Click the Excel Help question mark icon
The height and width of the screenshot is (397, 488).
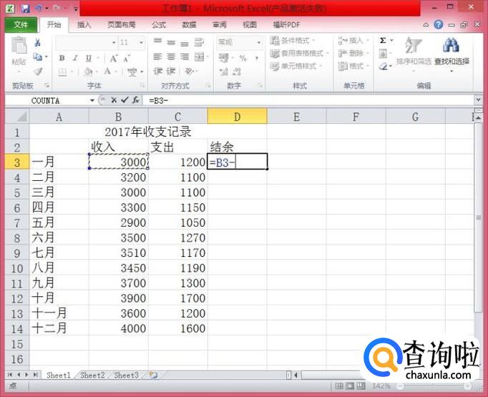(x=438, y=24)
